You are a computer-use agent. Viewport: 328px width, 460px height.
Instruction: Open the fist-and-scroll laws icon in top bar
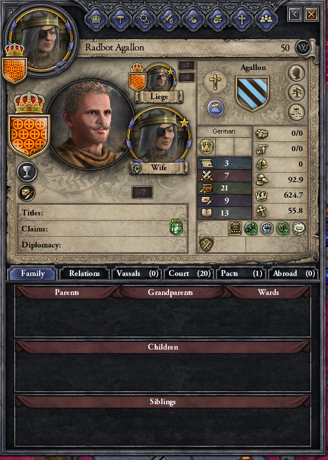point(217,20)
